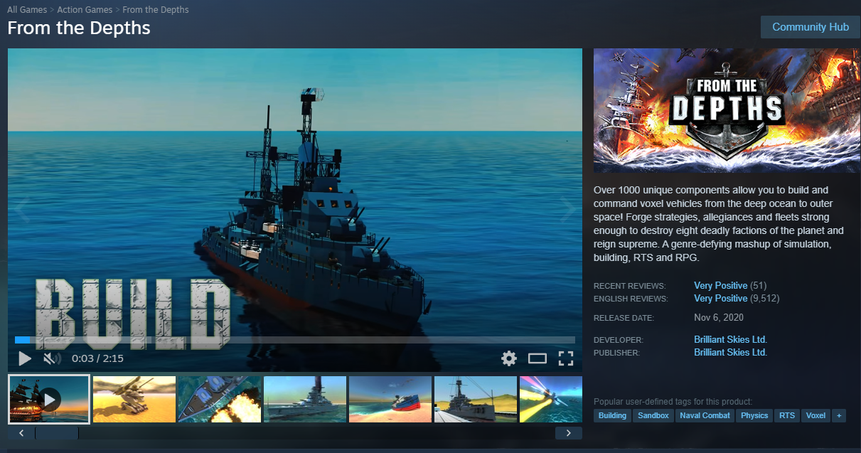Viewport: 861px width, 453px height.
Task: Select the pirate ship trailer thumbnail
Action: click(x=49, y=399)
